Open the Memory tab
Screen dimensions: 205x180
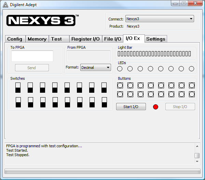[37, 39]
